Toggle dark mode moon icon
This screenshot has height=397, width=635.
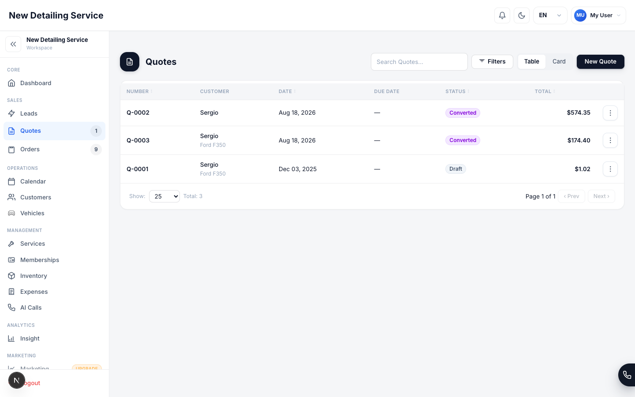coord(522,15)
